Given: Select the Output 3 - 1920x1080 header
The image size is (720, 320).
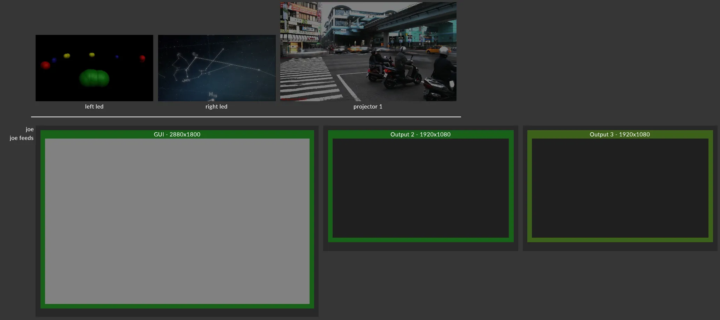Looking at the screenshot, I should tap(619, 135).
